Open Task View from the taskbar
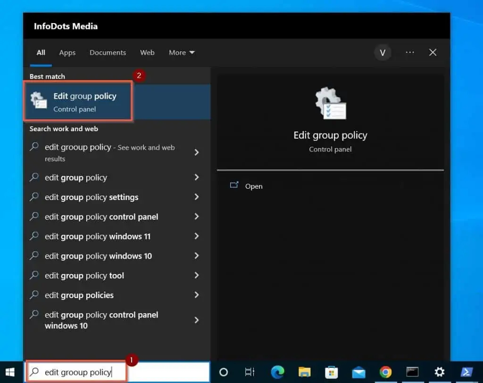Image resolution: width=483 pixels, height=383 pixels. click(250, 372)
